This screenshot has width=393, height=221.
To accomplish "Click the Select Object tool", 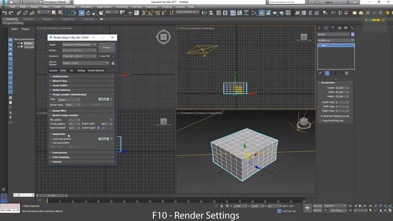I will (53, 12).
